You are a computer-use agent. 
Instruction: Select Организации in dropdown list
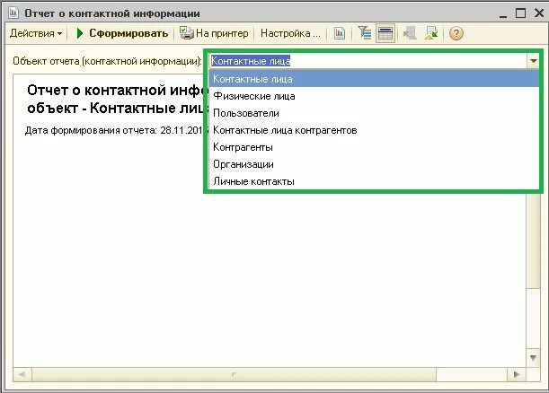point(374,164)
